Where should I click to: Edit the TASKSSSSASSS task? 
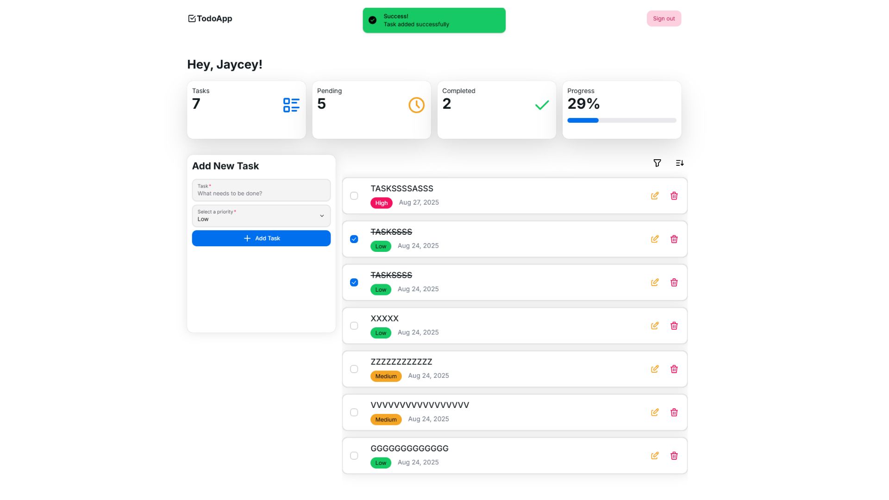pyautogui.click(x=655, y=196)
